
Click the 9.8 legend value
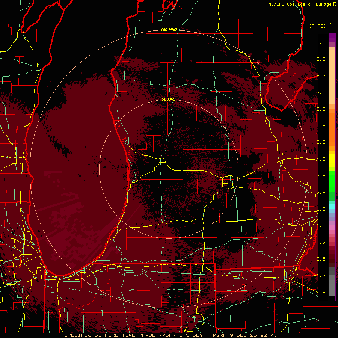pyautogui.click(x=321, y=42)
